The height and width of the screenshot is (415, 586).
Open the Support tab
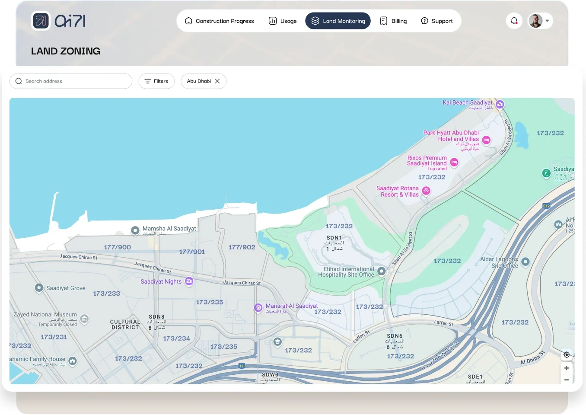[437, 21]
